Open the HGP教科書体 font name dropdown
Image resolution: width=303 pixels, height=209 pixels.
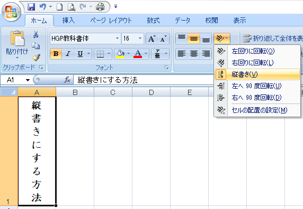pos(117,39)
